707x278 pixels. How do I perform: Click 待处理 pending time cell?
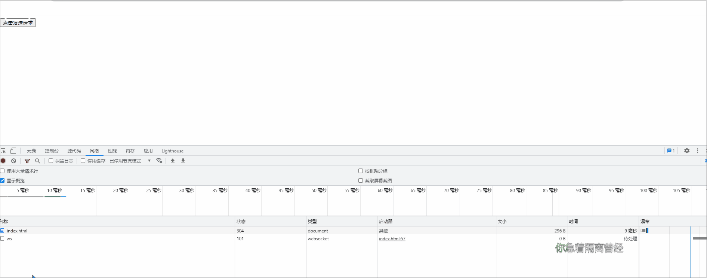[x=630, y=239]
